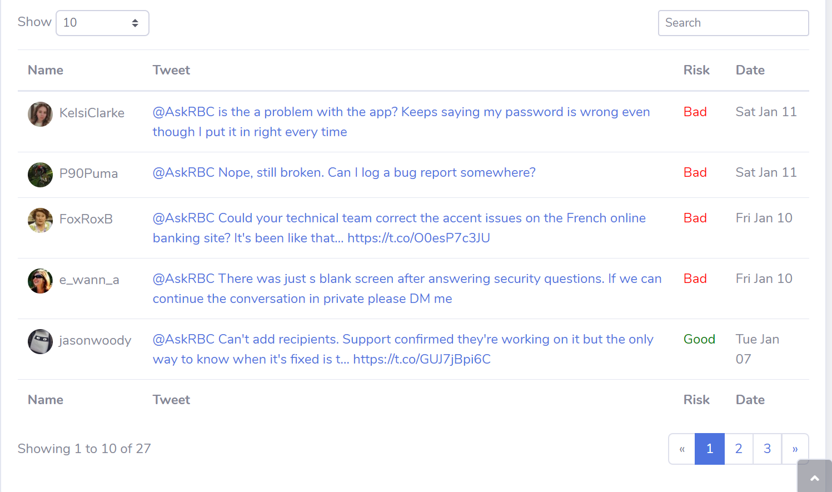Click the Search input field
Screen dimensions: 832x492
(x=733, y=23)
